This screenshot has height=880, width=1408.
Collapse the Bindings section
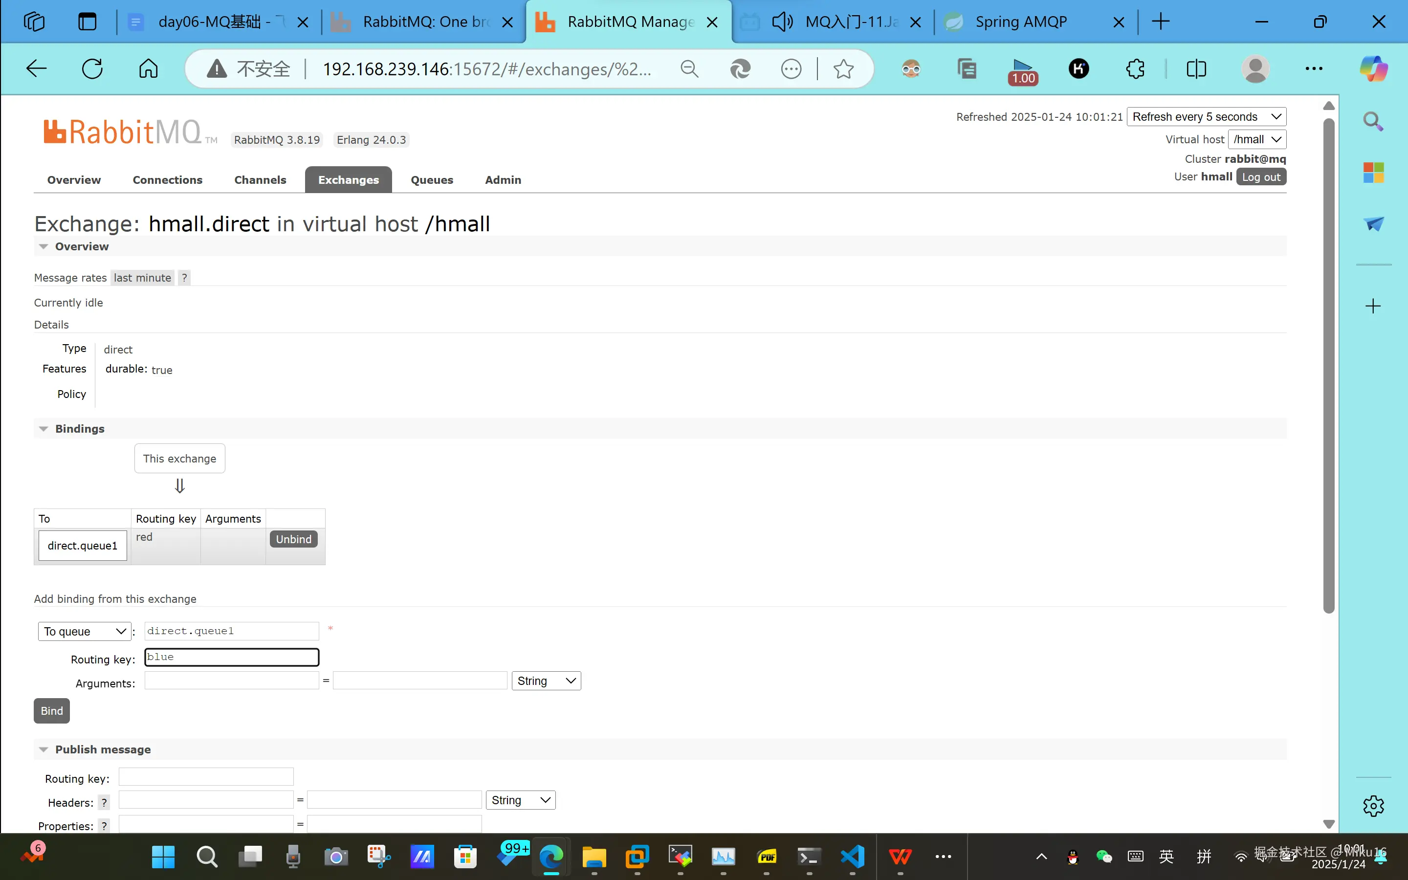pos(44,428)
